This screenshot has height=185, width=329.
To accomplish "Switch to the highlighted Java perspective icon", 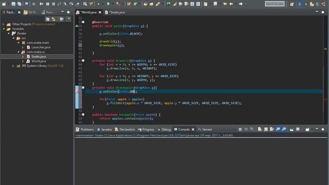I will click(300, 4).
